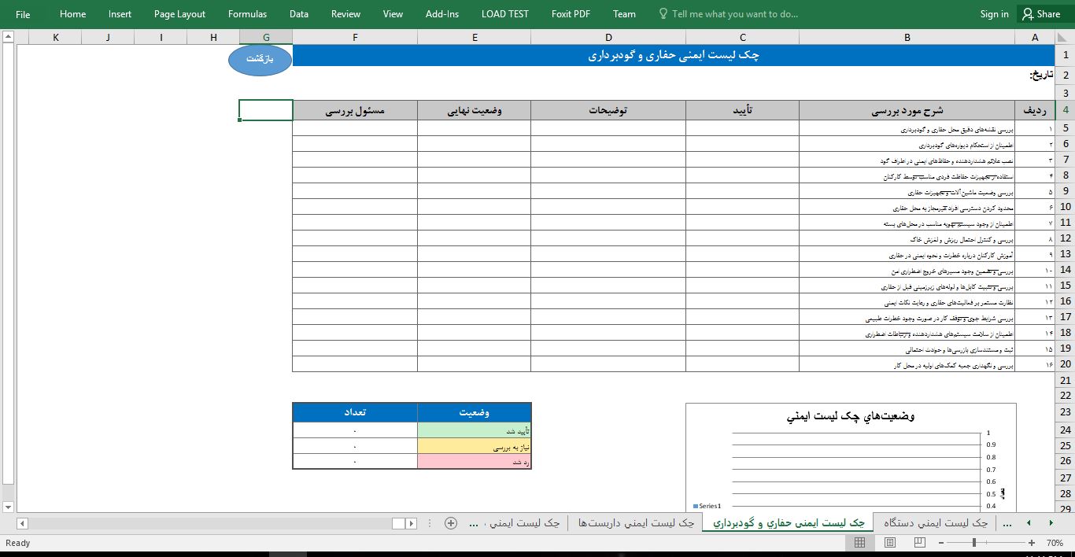Switch to Normal view icon
The height and width of the screenshot is (557, 1075).
click(859, 543)
